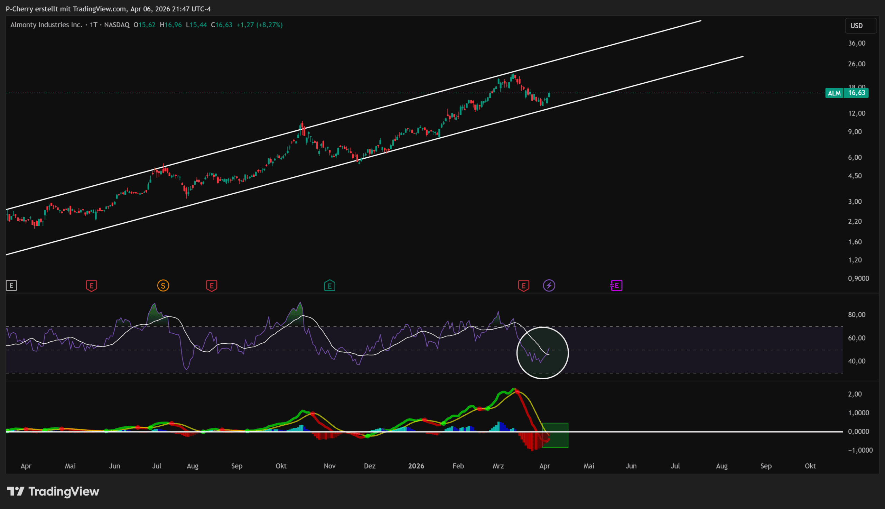Click the 2026 label on time axis
The width and height of the screenshot is (885, 509).
416,466
